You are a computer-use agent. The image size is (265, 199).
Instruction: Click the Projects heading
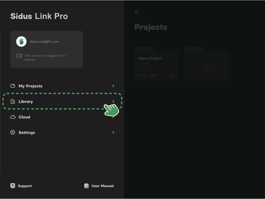(x=151, y=27)
